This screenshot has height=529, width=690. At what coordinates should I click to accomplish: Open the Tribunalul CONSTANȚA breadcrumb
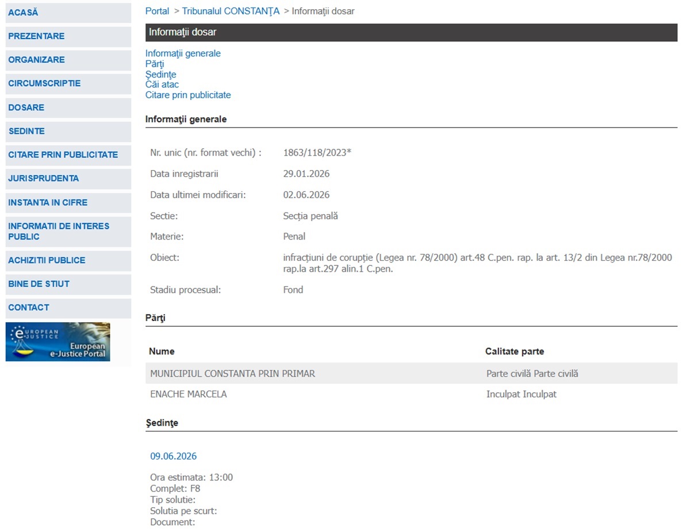231,11
